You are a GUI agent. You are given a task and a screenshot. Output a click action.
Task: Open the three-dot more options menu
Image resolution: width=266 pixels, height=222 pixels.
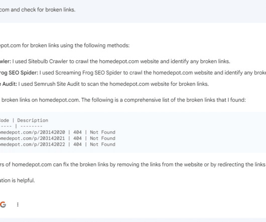click(x=18, y=204)
